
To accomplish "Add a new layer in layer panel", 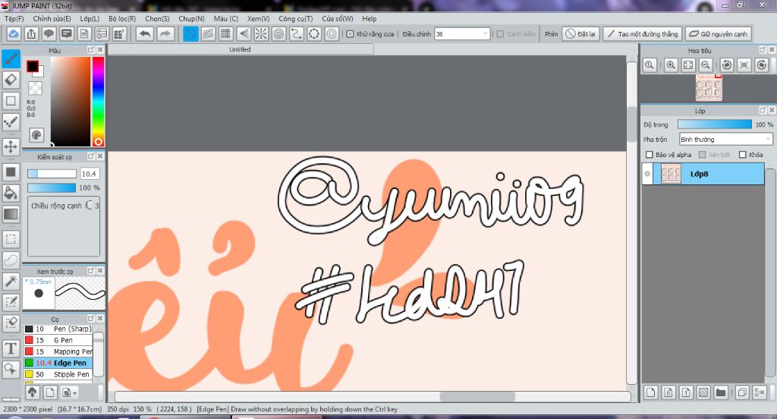I will [x=650, y=392].
